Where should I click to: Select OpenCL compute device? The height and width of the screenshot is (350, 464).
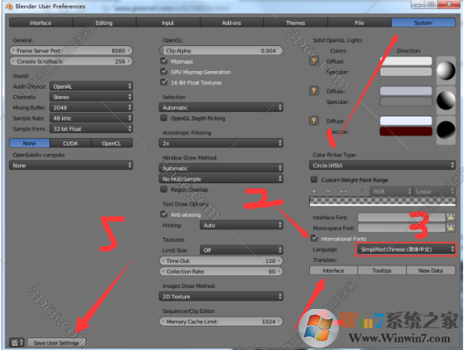(112, 143)
